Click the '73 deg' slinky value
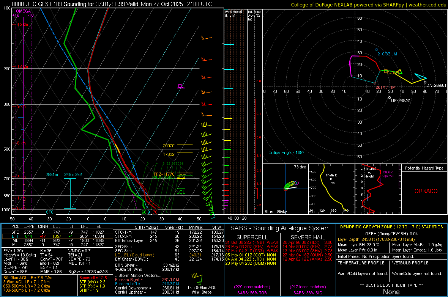The image size is (448, 297). click(300, 167)
